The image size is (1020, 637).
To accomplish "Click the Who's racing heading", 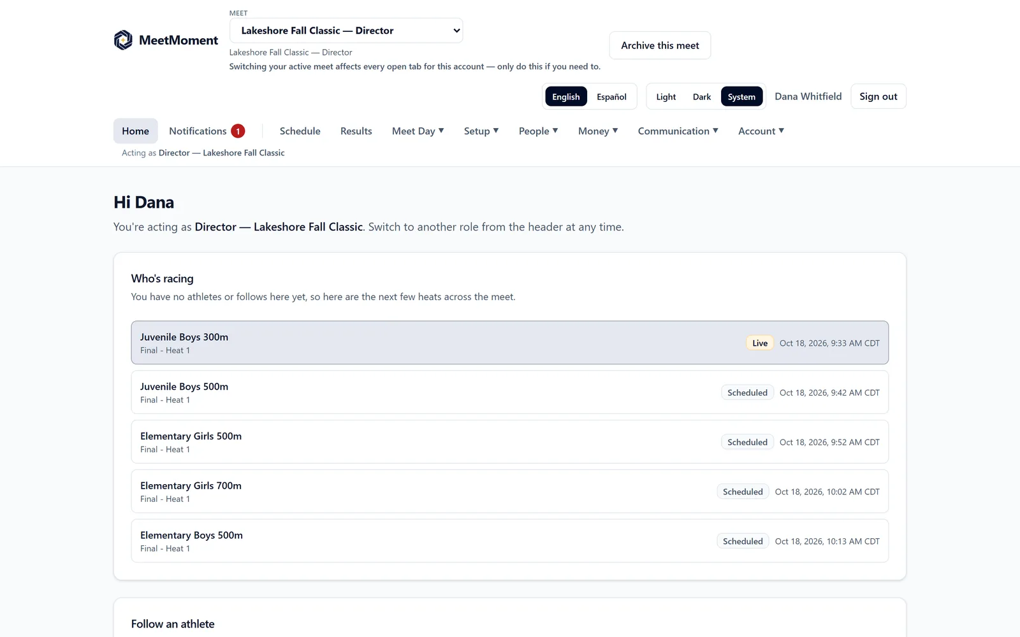I will tap(163, 278).
